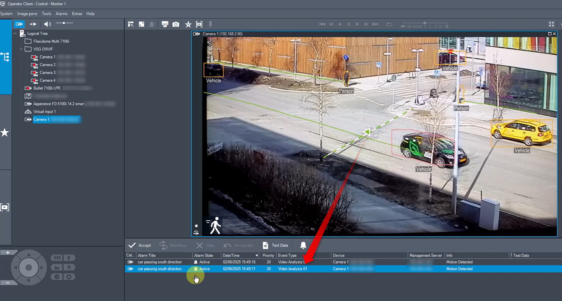Click the loop playback icon
The width and height of the screenshot is (562, 301).
point(389,24)
